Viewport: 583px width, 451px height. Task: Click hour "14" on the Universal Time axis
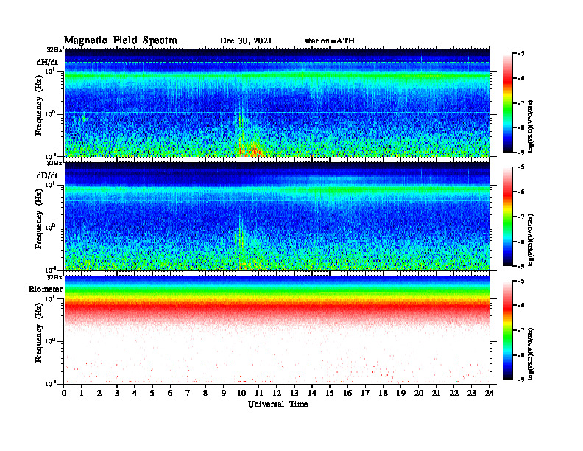tap(312, 393)
